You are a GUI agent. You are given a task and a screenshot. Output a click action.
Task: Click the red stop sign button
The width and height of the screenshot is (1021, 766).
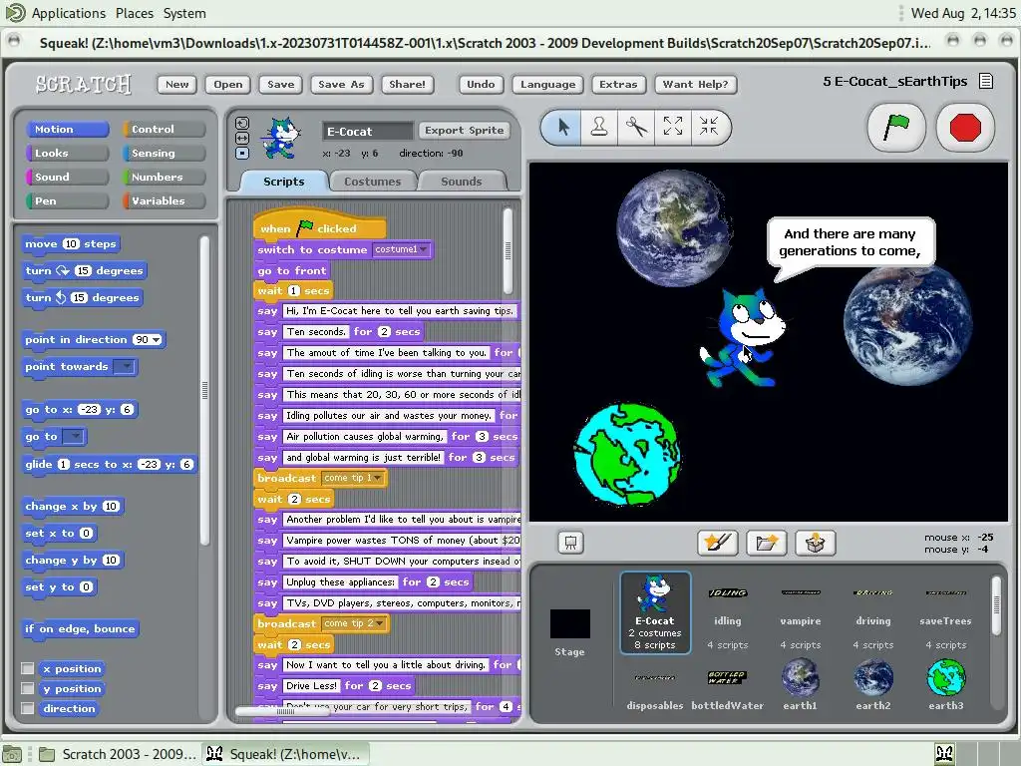point(965,127)
